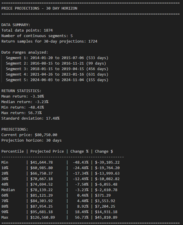183x225 pixels.
Task: Click the 'DATA SUMMARY:' heading
Action: click(16, 25)
